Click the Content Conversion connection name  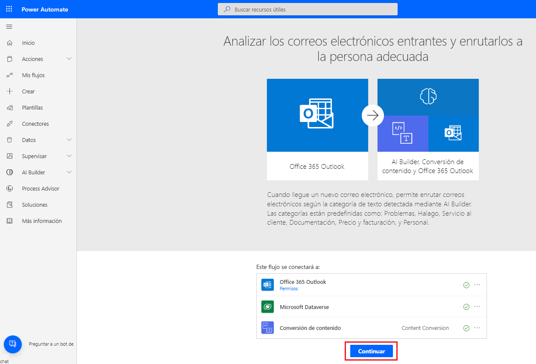tap(425, 328)
